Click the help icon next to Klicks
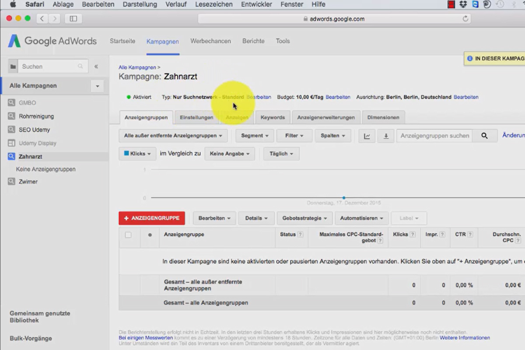Screen dimensions: 525x350 [413, 235]
